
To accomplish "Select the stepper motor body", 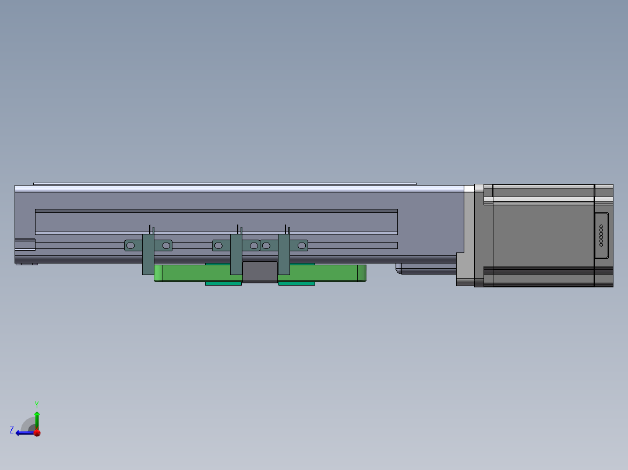I will [x=543, y=235].
